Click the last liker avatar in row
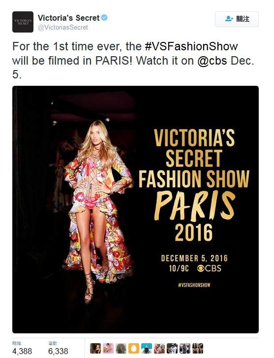Image resolution: width=274 pixels, height=358 pixels. coord(197,349)
